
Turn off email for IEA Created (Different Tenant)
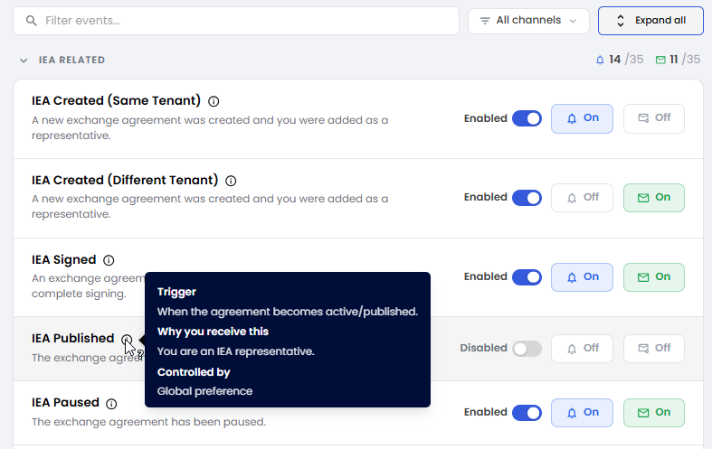click(654, 198)
